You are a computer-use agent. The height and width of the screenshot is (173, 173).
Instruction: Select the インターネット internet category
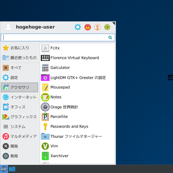point(19,97)
